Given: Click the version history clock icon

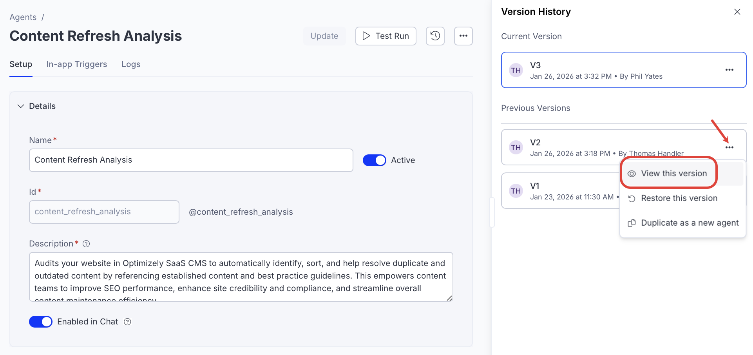Looking at the screenshot, I should coord(435,36).
